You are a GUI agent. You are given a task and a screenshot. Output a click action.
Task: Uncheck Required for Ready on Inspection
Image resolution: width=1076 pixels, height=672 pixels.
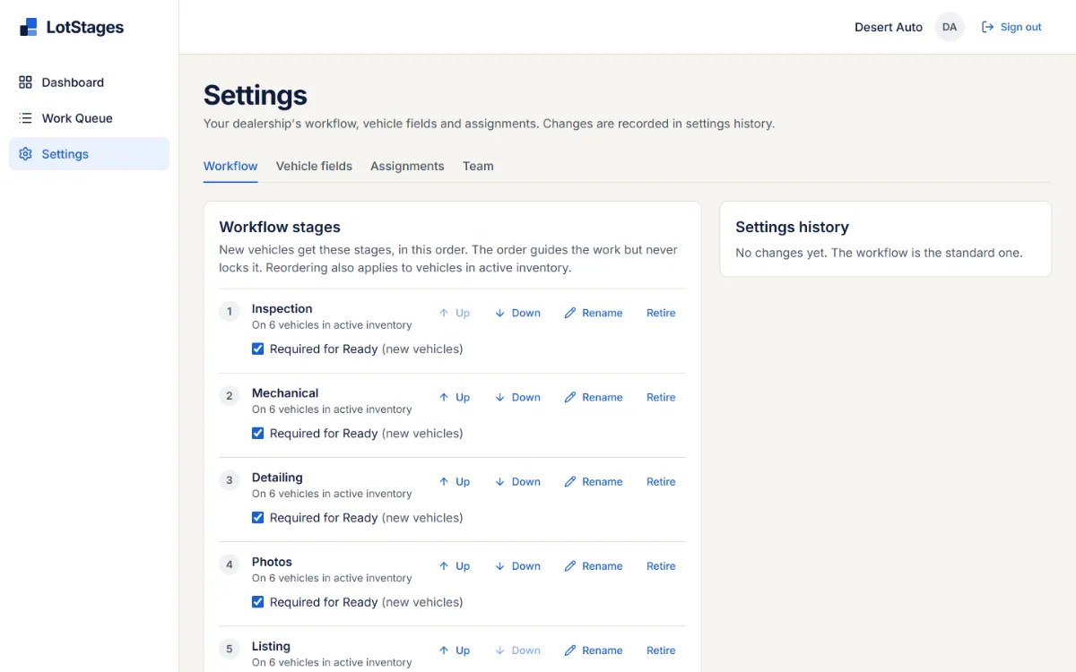[x=258, y=349]
